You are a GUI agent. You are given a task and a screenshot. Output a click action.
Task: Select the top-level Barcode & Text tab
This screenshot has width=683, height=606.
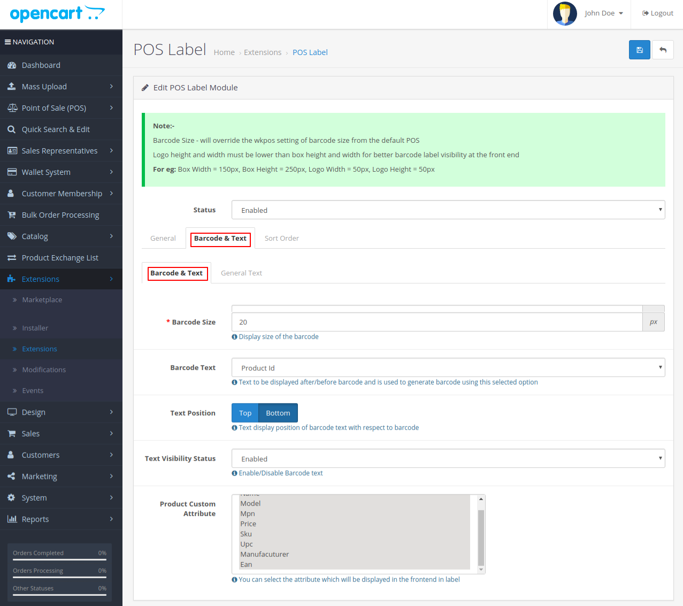tap(220, 239)
